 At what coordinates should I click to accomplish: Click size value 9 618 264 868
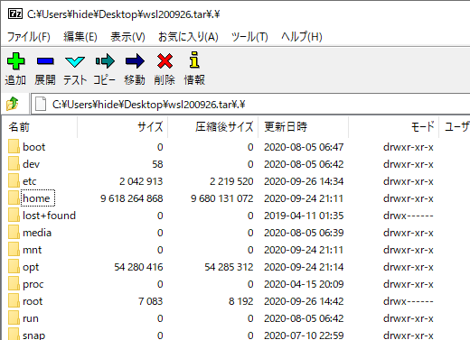[132, 198]
